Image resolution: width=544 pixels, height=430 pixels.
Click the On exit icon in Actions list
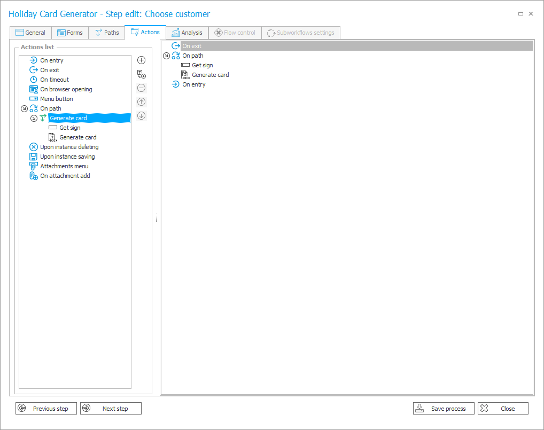[x=34, y=70]
